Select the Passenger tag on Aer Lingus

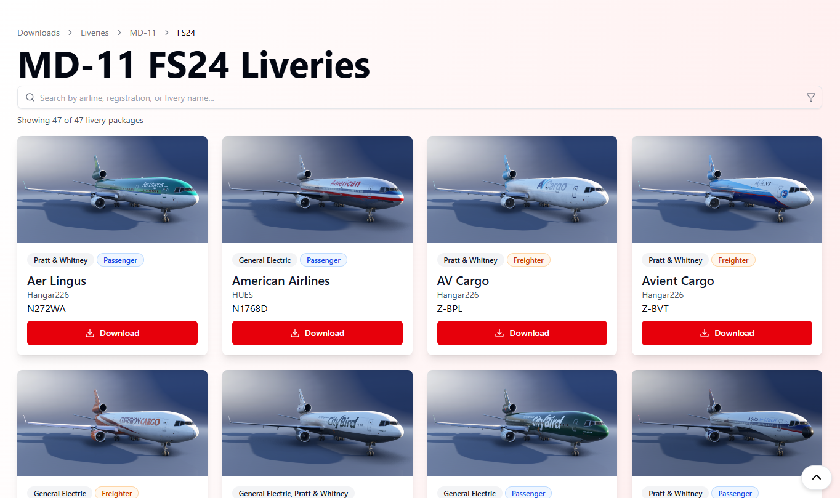120,260
